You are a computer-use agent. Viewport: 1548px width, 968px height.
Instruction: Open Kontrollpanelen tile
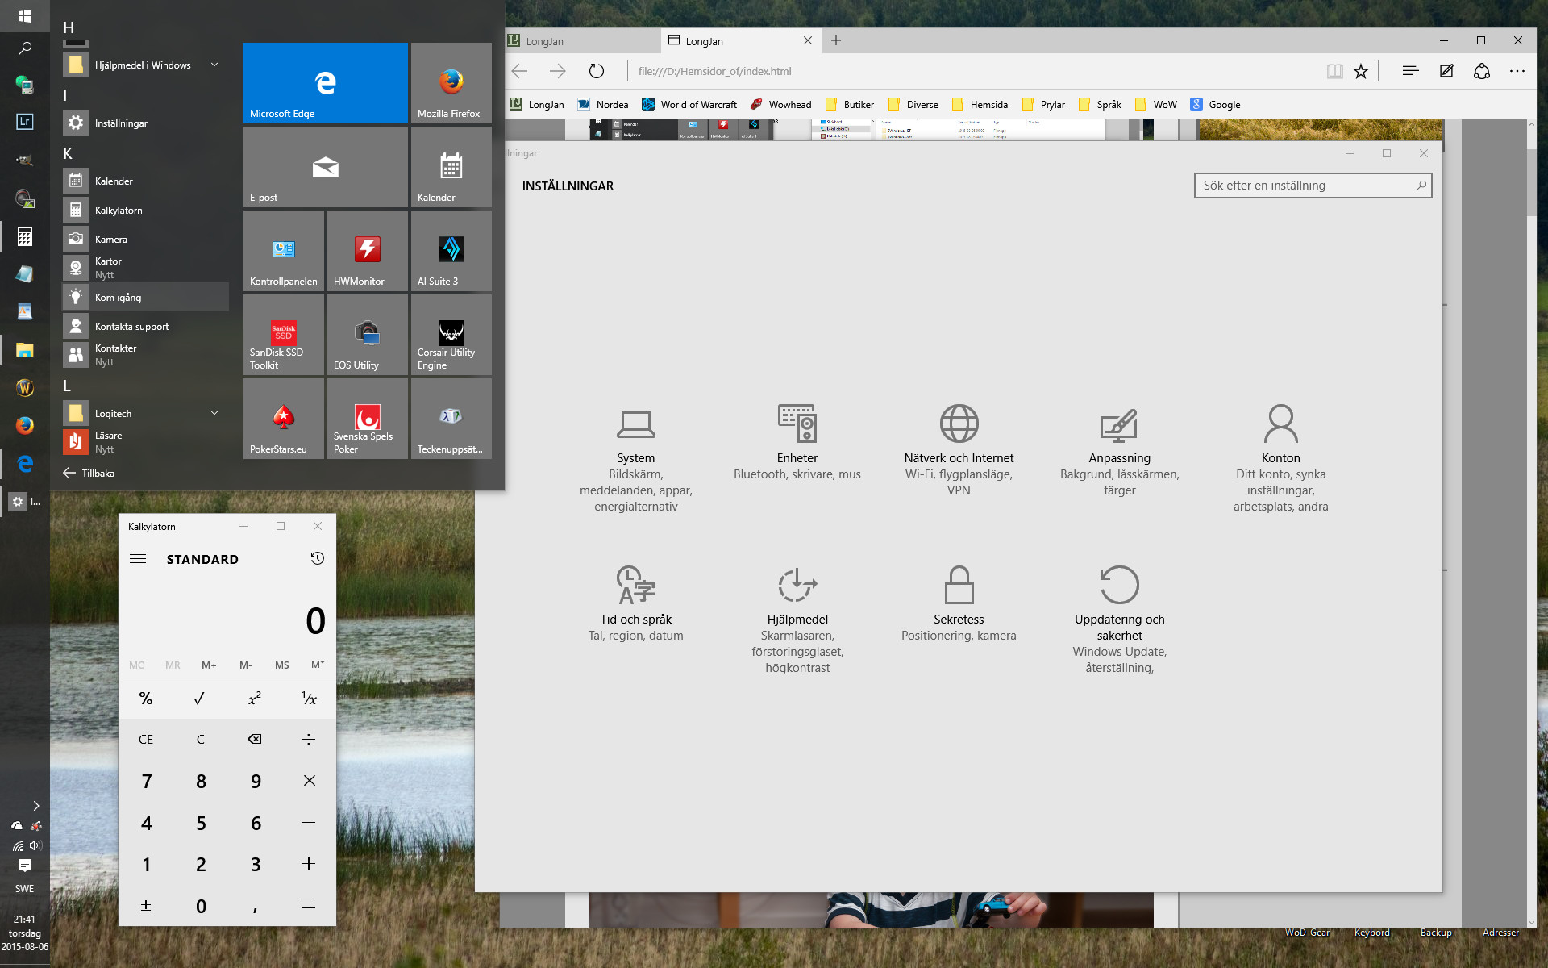click(x=284, y=251)
